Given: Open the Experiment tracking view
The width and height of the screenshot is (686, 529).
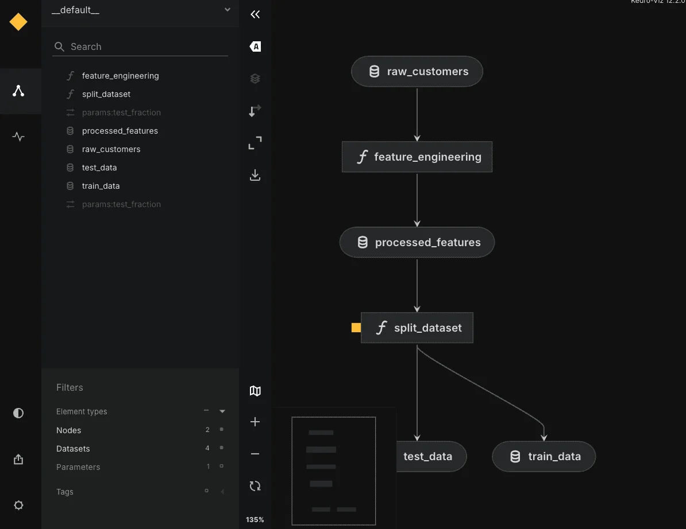Looking at the screenshot, I should tap(18, 137).
